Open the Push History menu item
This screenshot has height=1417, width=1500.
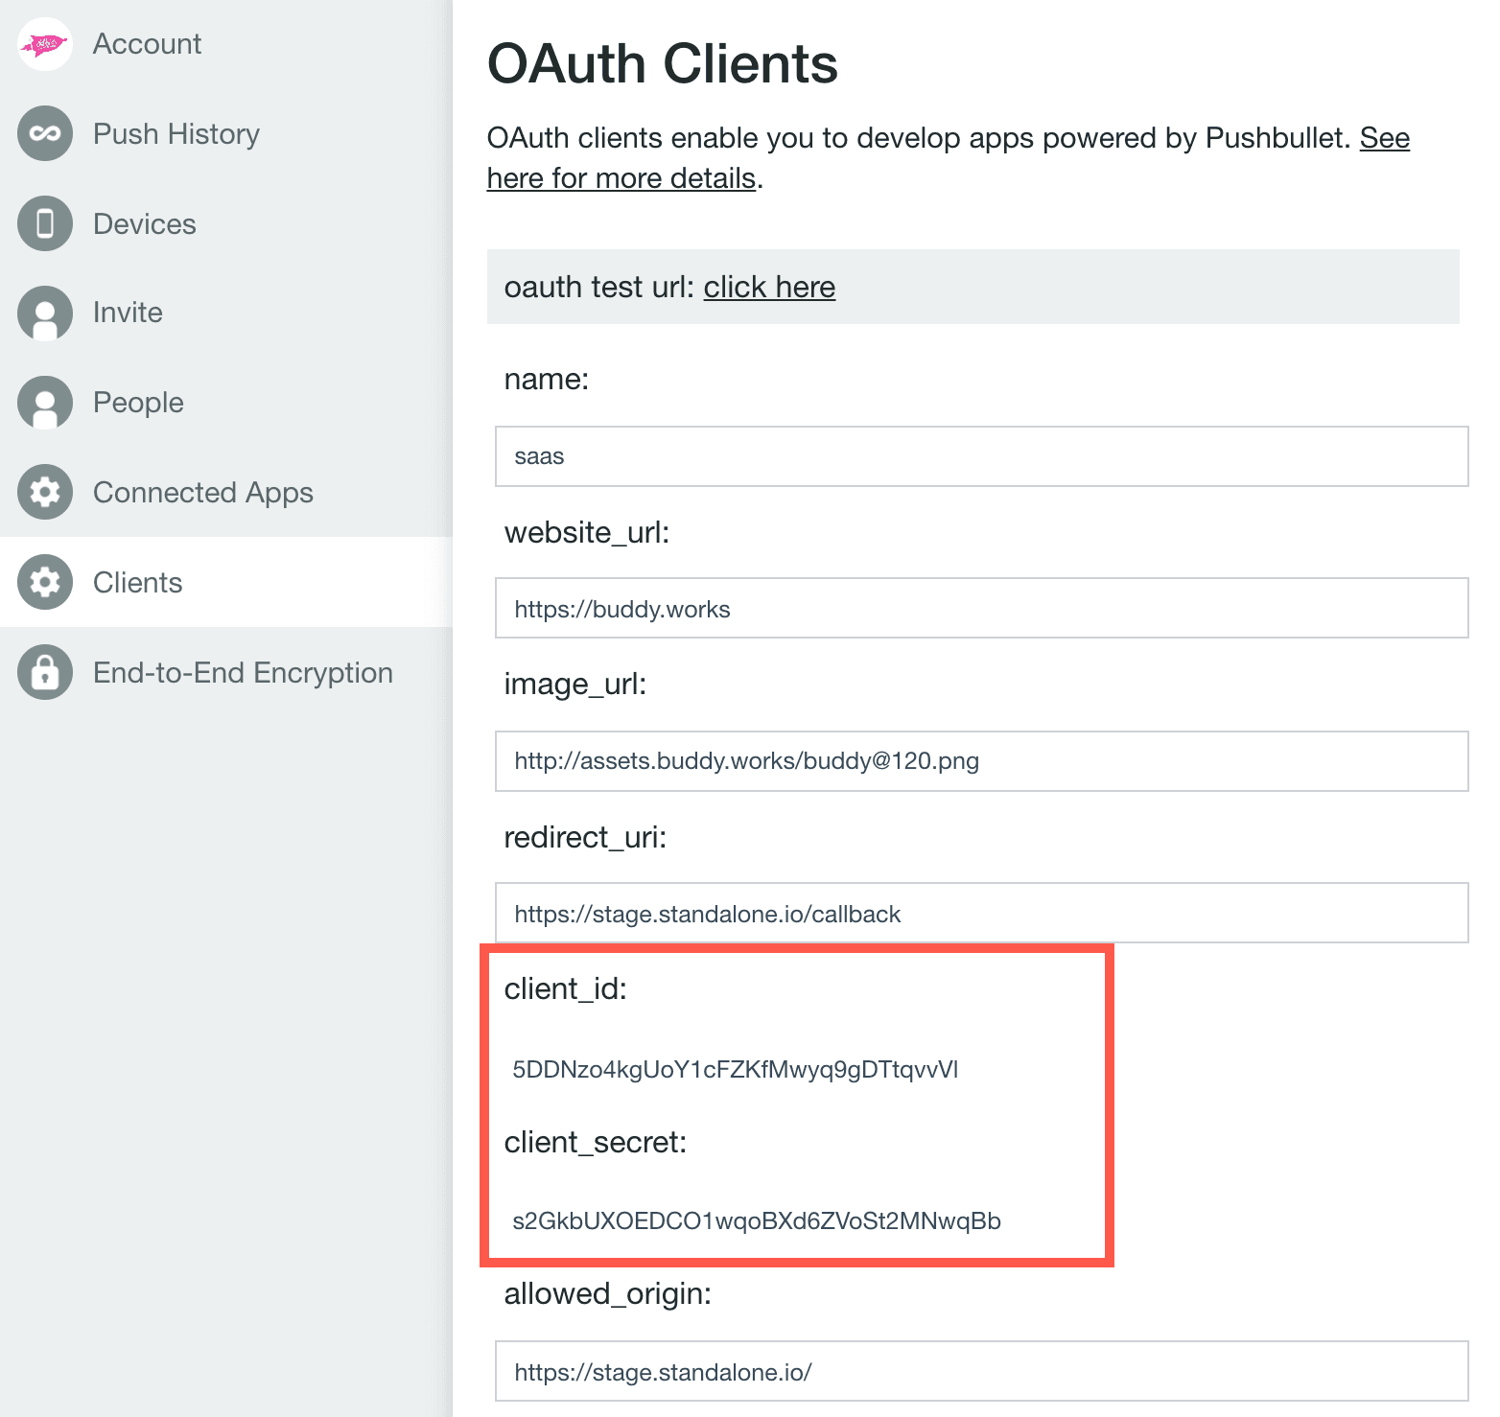point(176,134)
